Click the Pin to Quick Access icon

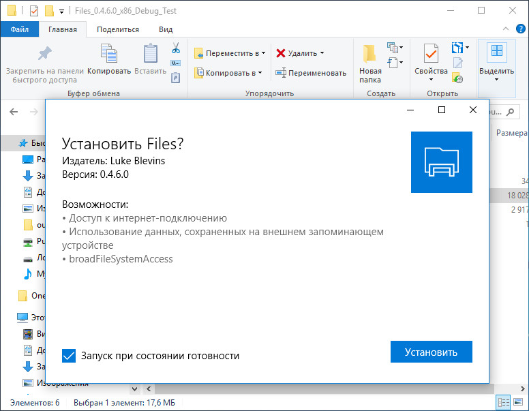[44, 53]
